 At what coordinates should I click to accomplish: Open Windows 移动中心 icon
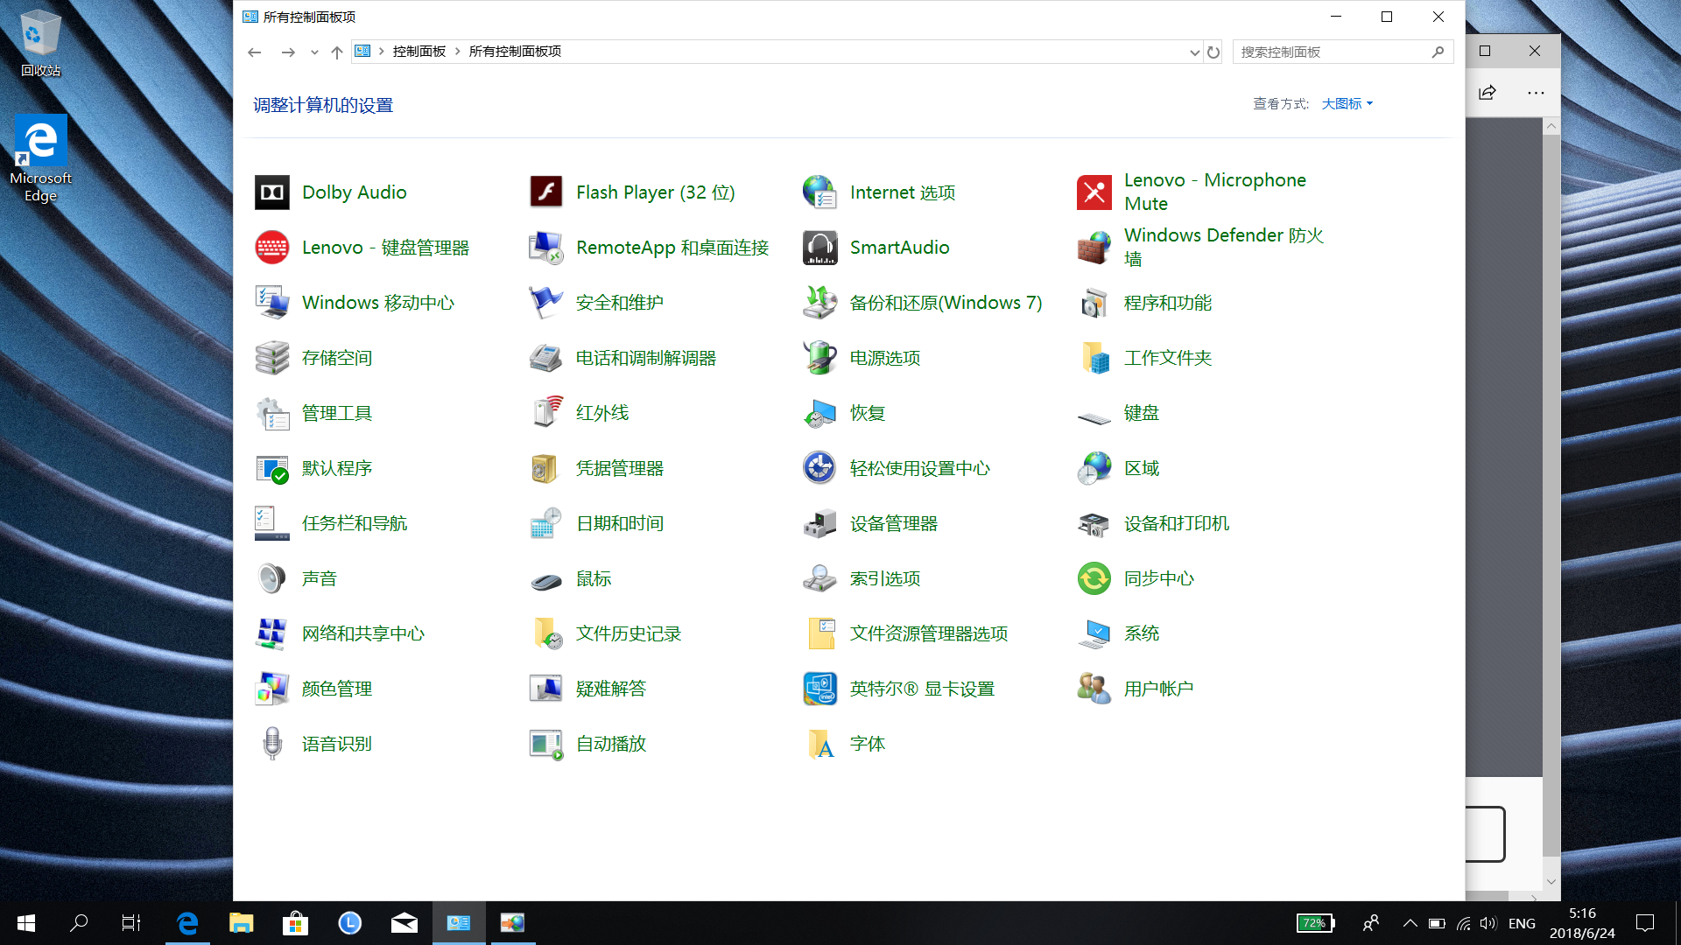[x=272, y=303]
